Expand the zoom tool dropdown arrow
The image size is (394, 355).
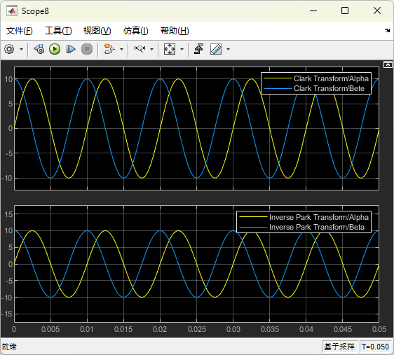coord(151,49)
